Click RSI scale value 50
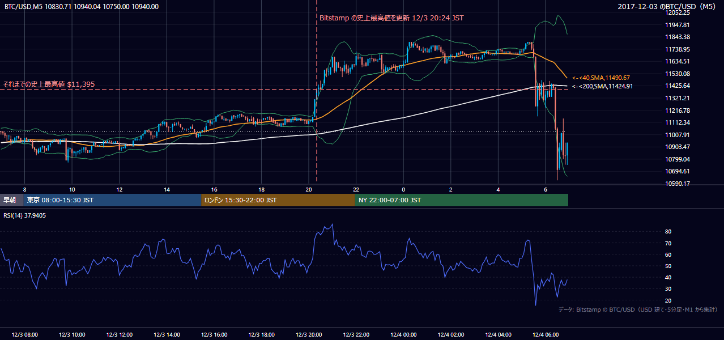The height and width of the screenshot is (340, 724). click(x=668, y=266)
